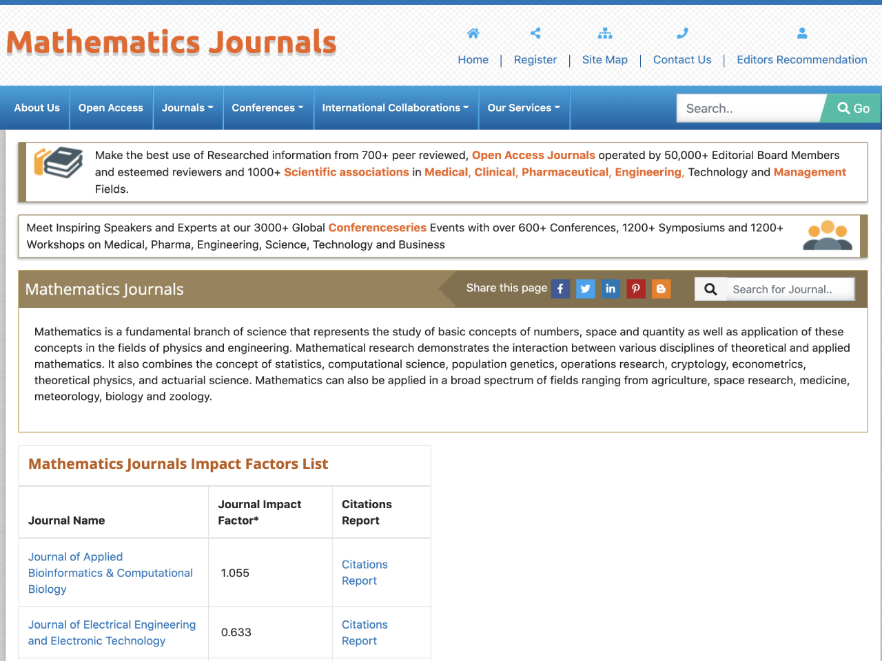Open the About Us menu item
This screenshot has width=882, height=661.
click(x=37, y=108)
